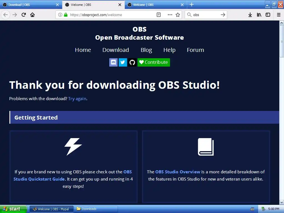The height and width of the screenshot is (213, 284).
Task: Toggle the sidebar view icon
Action: tap(268, 15)
